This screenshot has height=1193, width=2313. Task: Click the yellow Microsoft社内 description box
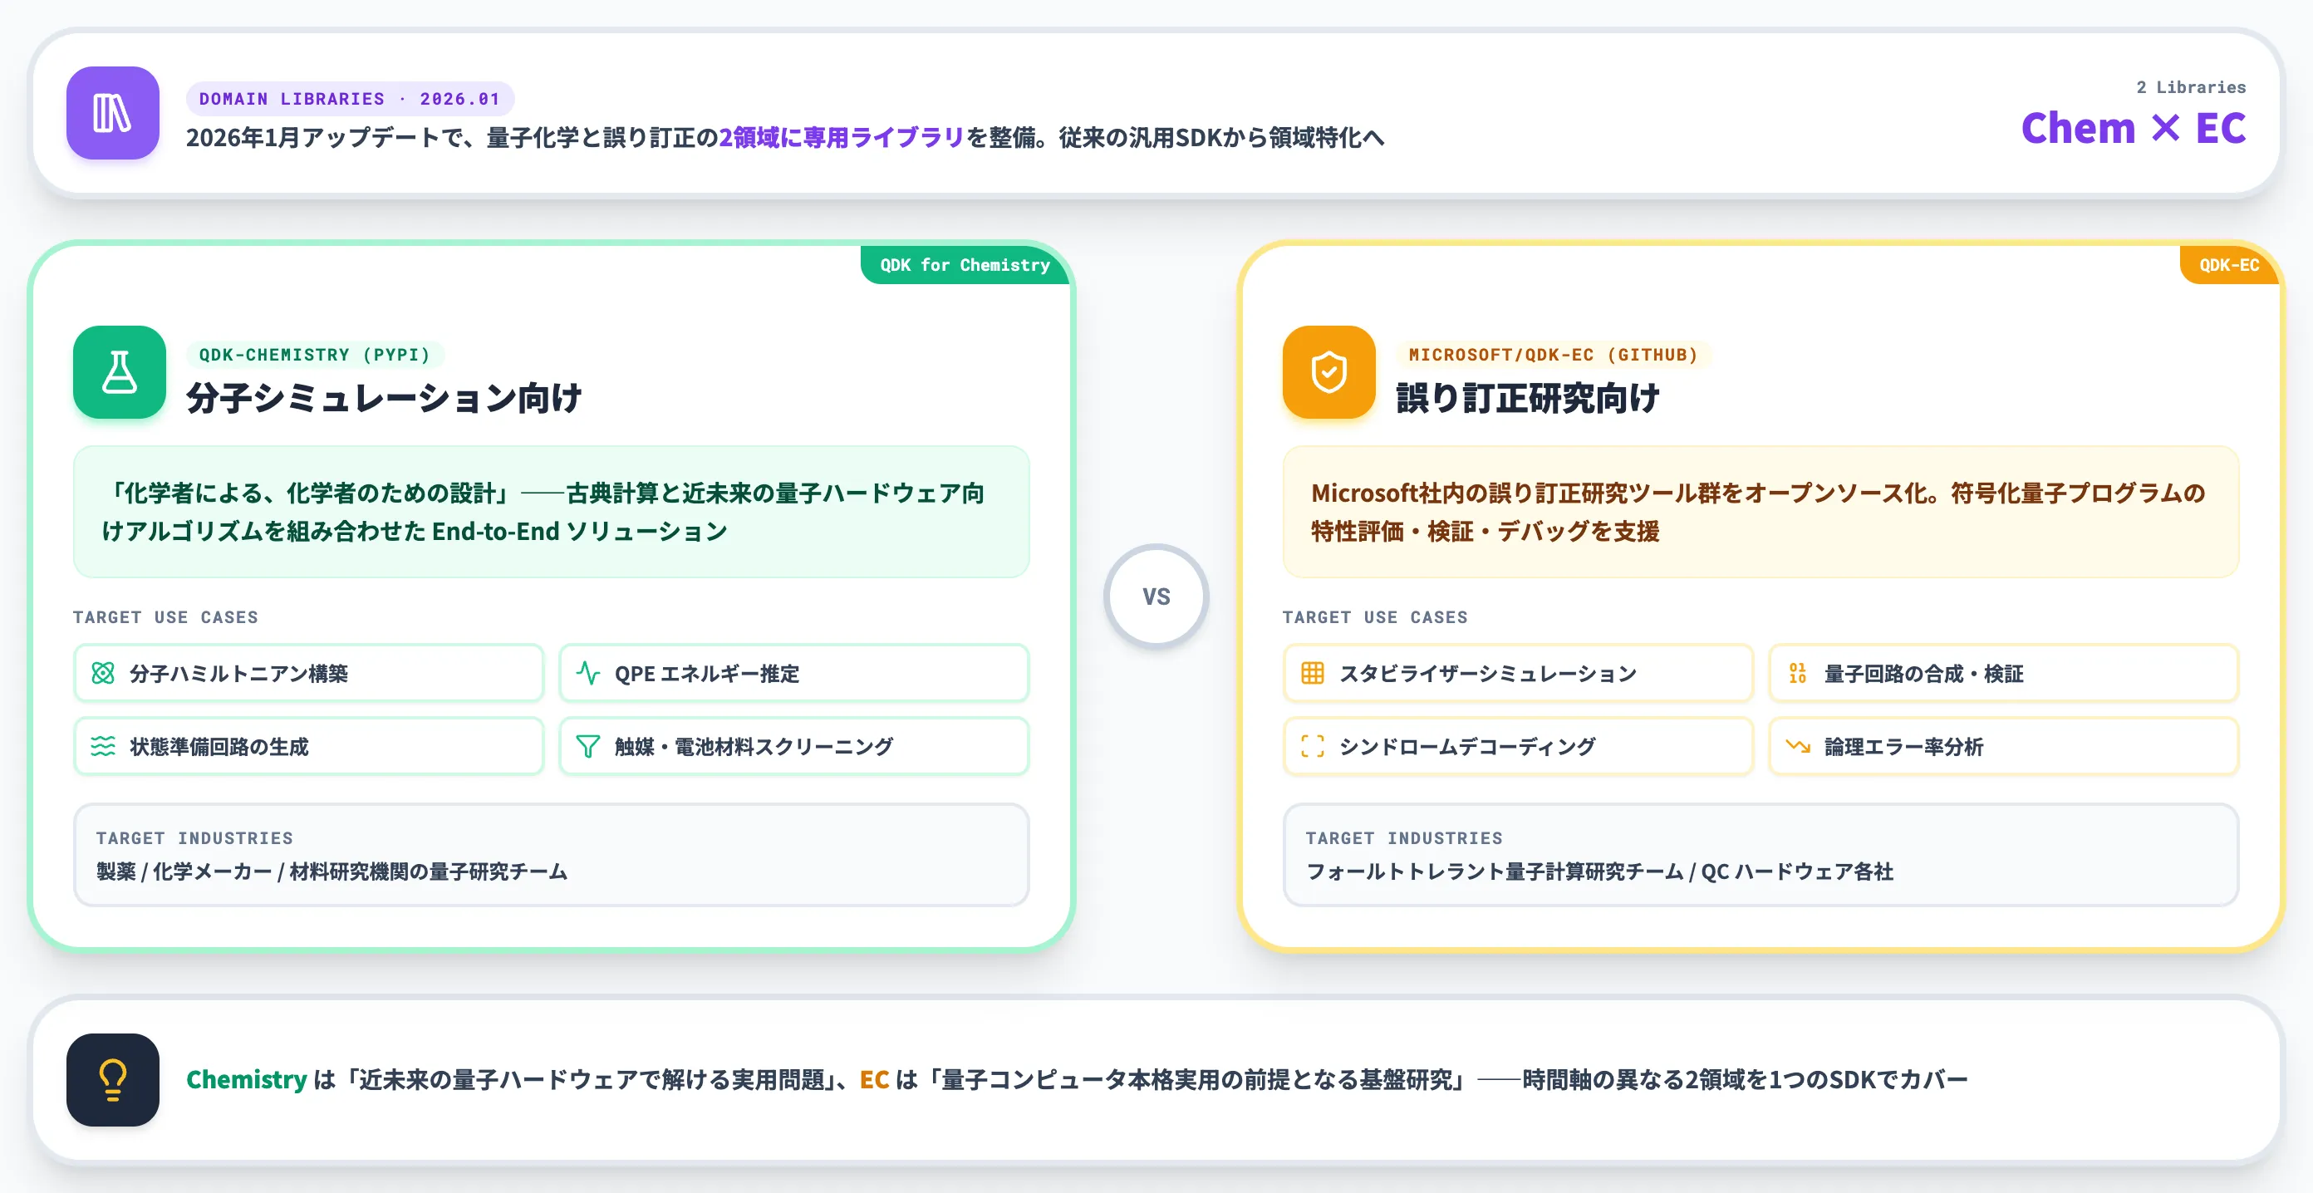pos(1761,512)
